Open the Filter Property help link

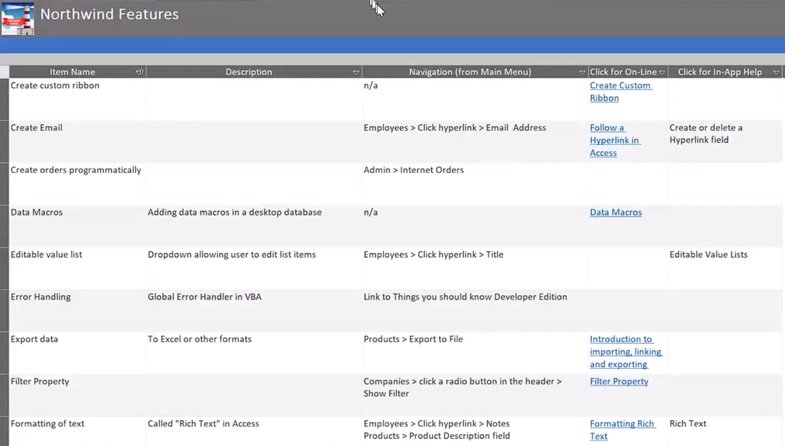pyautogui.click(x=619, y=381)
